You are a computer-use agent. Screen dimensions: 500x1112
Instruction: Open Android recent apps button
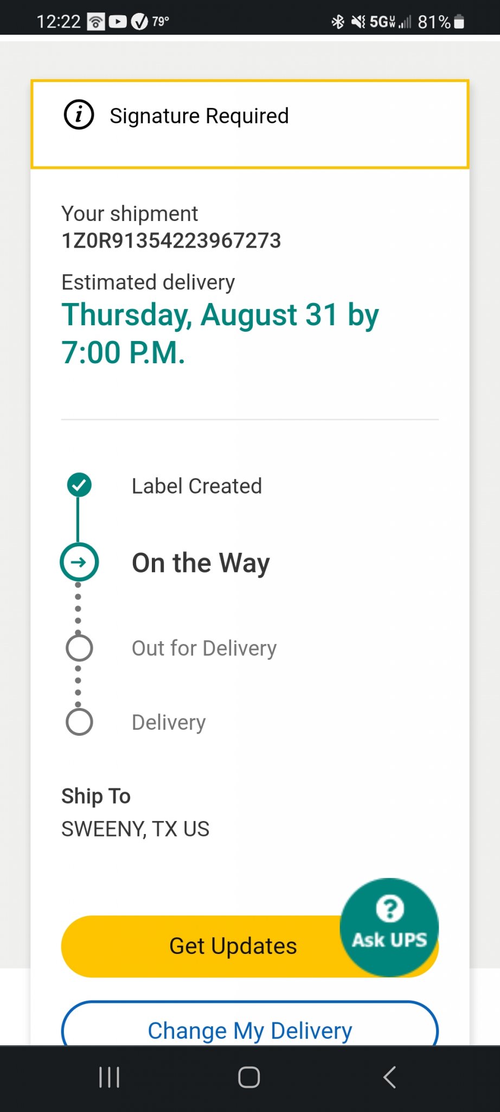point(109,1077)
